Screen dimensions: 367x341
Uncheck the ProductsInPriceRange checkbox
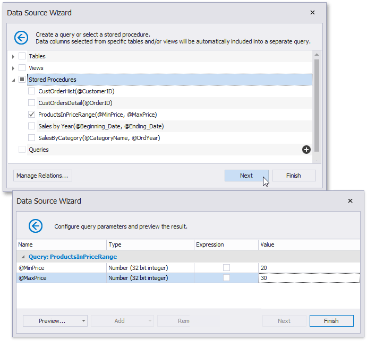click(x=32, y=115)
